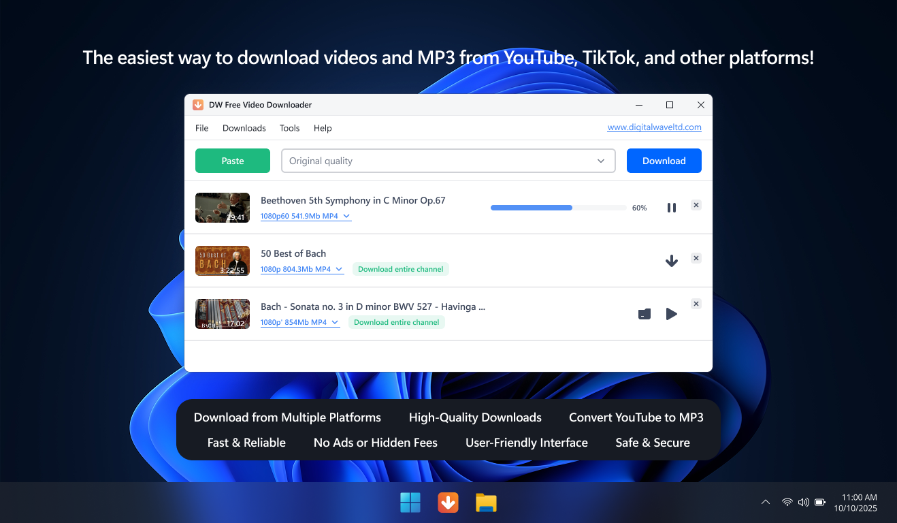Visit www.digitalwaveltd.com link
Screen dimensions: 897x523
(x=654, y=127)
